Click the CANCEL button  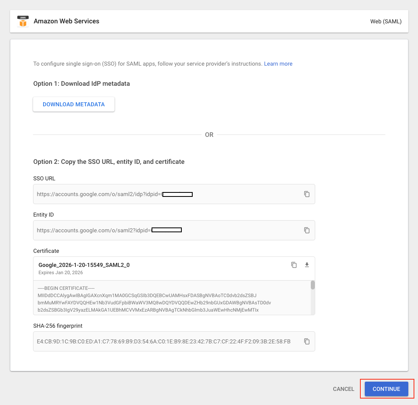pyautogui.click(x=343, y=389)
